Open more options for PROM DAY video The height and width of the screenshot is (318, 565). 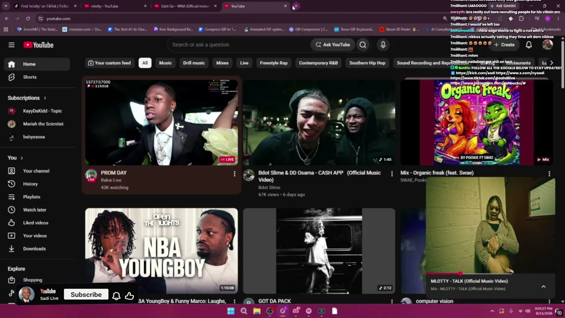[x=234, y=174]
